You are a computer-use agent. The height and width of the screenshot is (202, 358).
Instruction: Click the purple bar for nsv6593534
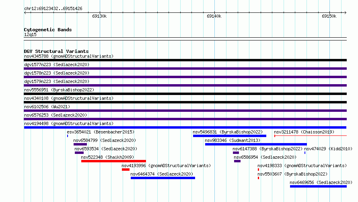[79, 153]
